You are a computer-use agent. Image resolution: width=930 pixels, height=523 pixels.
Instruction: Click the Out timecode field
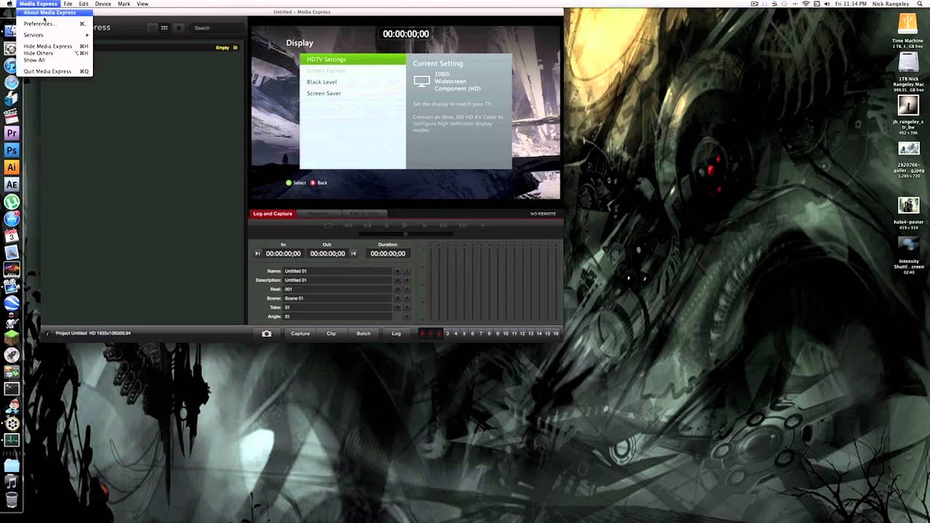(x=328, y=254)
